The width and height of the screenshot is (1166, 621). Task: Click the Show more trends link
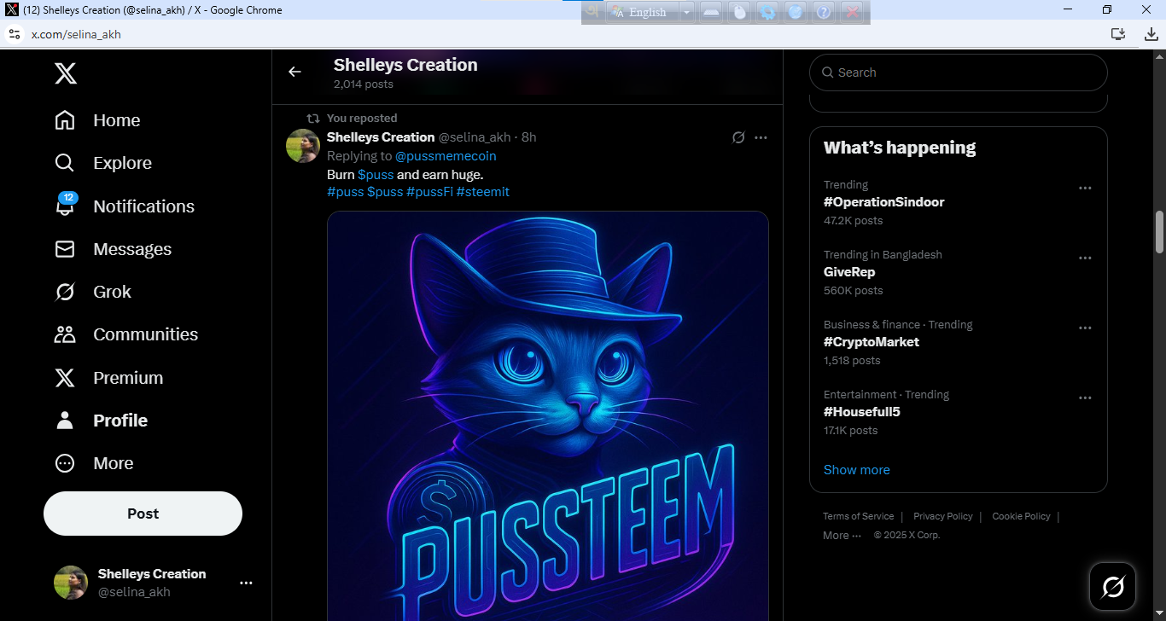coord(856,470)
